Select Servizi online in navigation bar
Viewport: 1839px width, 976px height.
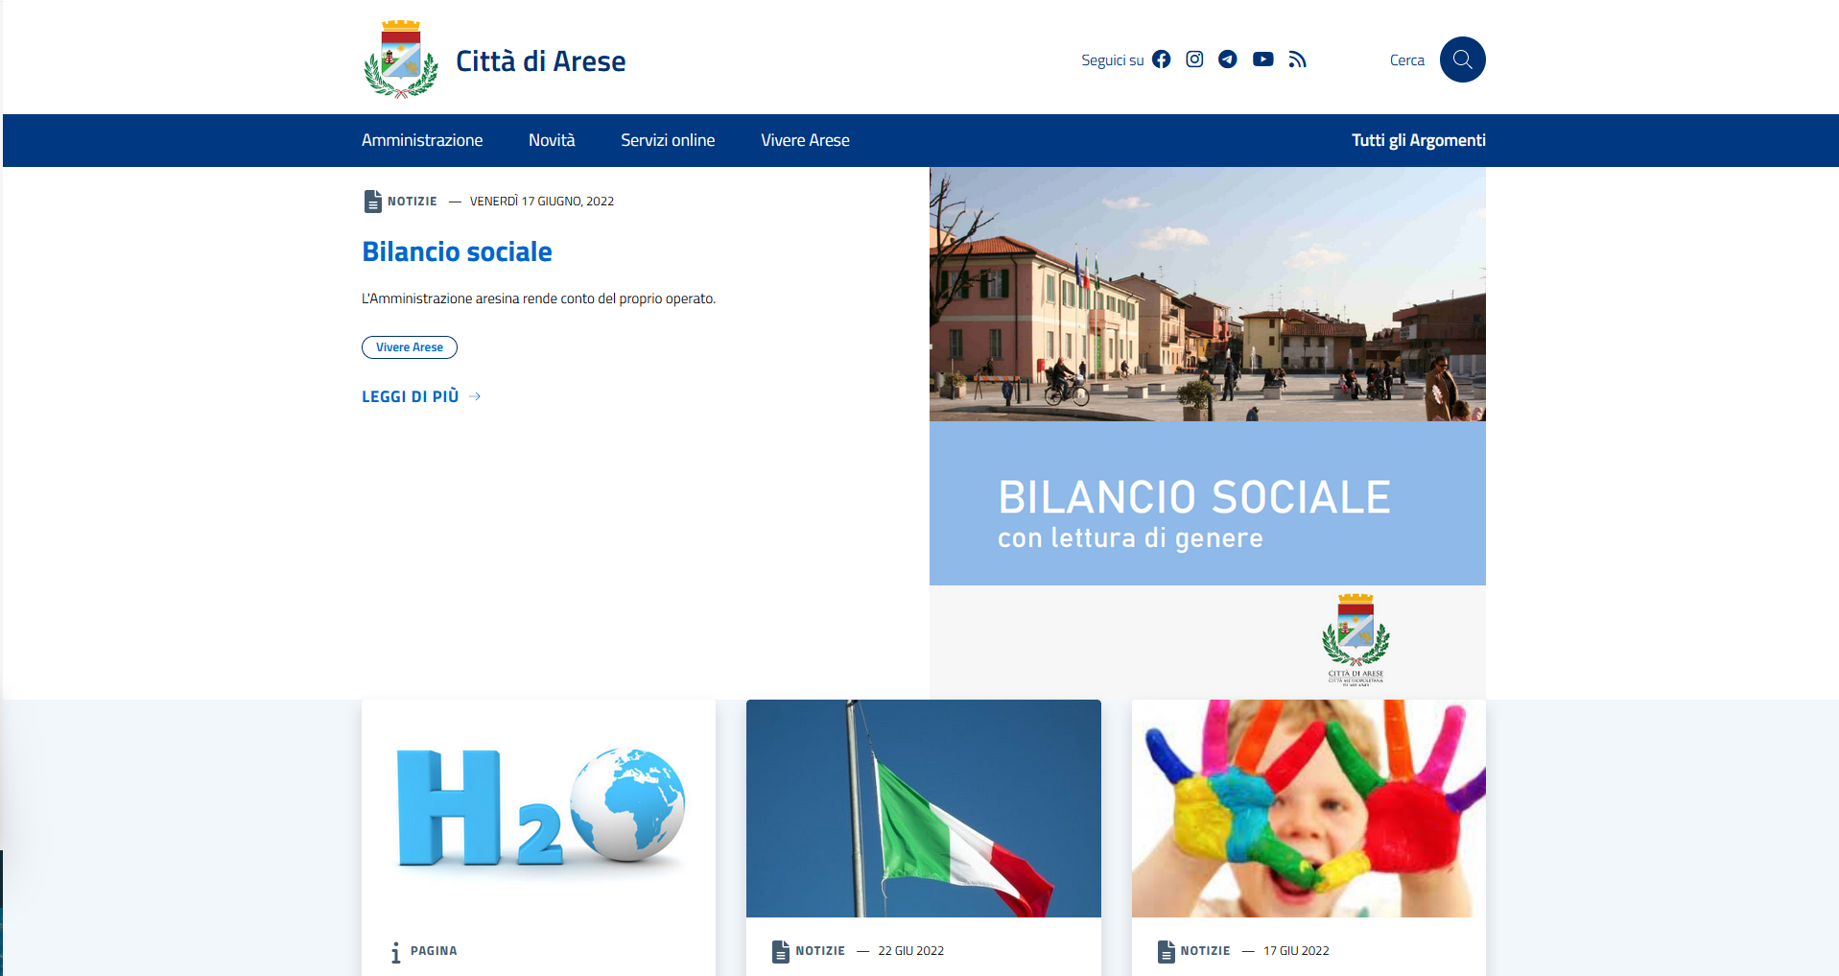coord(668,140)
